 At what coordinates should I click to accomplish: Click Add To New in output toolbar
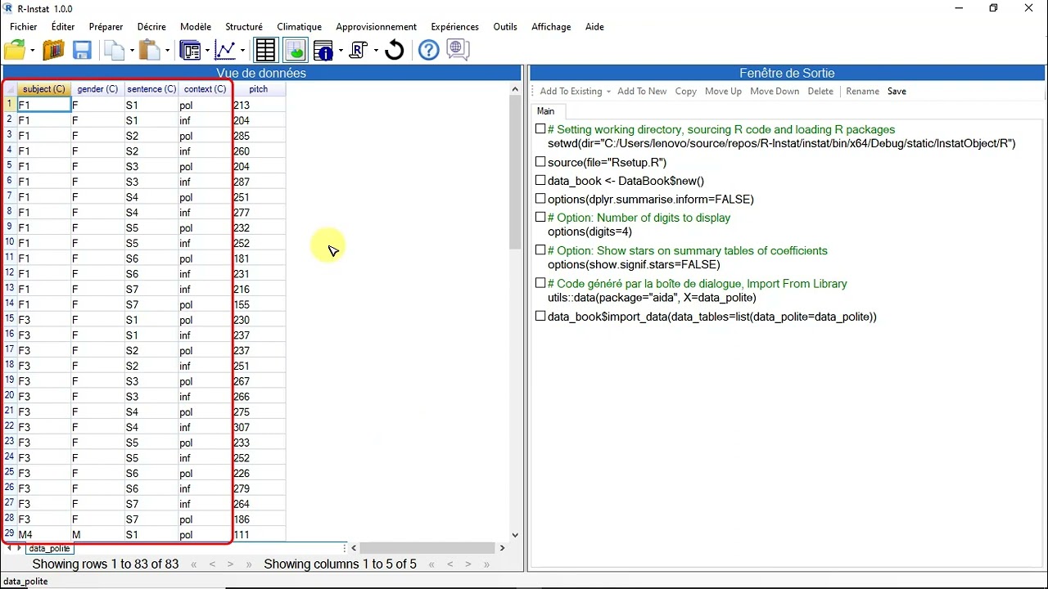point(642,92)
